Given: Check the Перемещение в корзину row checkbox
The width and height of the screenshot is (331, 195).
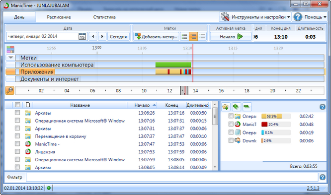Looking at the screenshot, I should (17, 136).
